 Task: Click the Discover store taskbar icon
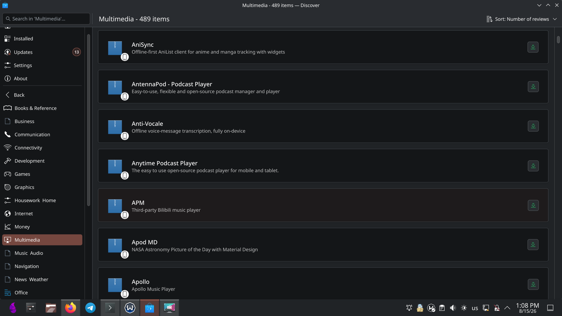(x=150, y=308)
